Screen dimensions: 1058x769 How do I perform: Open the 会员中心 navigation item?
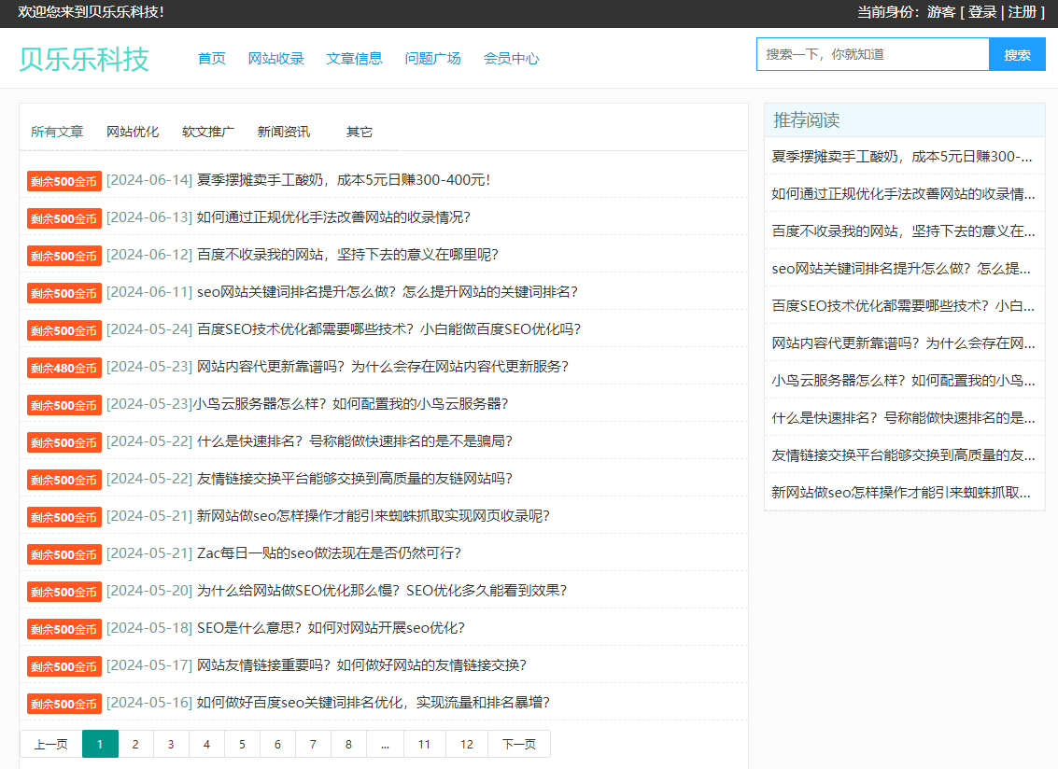[x=511, y=59]
